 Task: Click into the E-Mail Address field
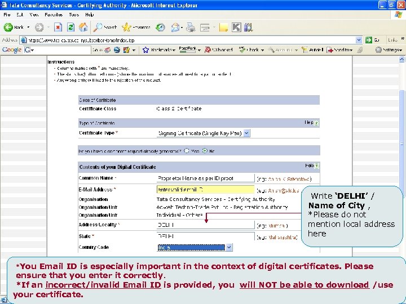point(205,190)
